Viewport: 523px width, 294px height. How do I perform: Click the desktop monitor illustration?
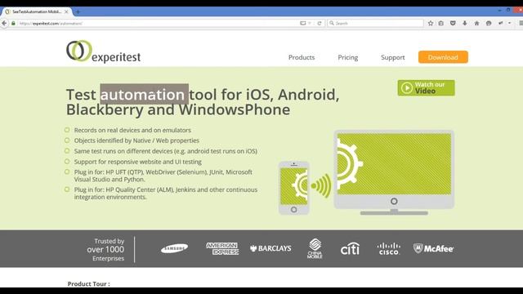tap(394, 172)
